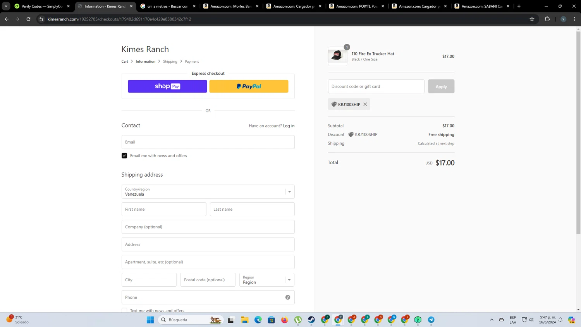Open a new browser tab

point(519,6)
